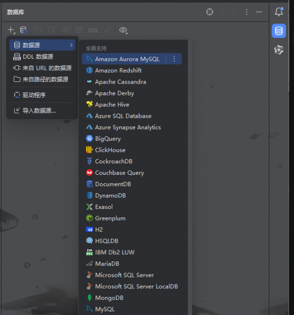Click the plus New button in toolbar
The width and height of the screenshot is (294, 315).
11,30
